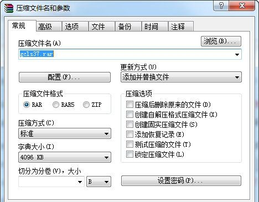Screen dimensions: 259x202
Task: Click the WinRAR books icon in title bar
Action: 9,8
